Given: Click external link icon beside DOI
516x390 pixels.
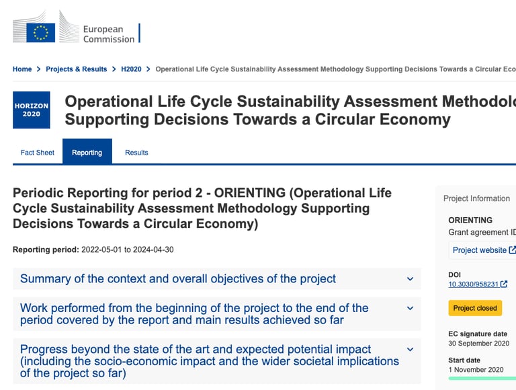Looking at the screenshot, I should [x=504, y=284].
